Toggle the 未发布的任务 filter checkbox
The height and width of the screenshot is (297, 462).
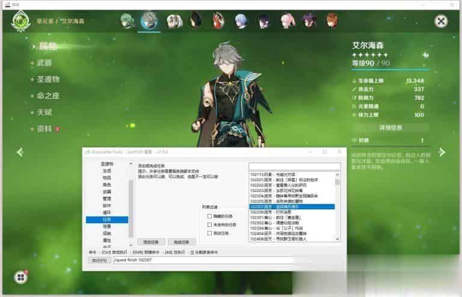point(209,225)
